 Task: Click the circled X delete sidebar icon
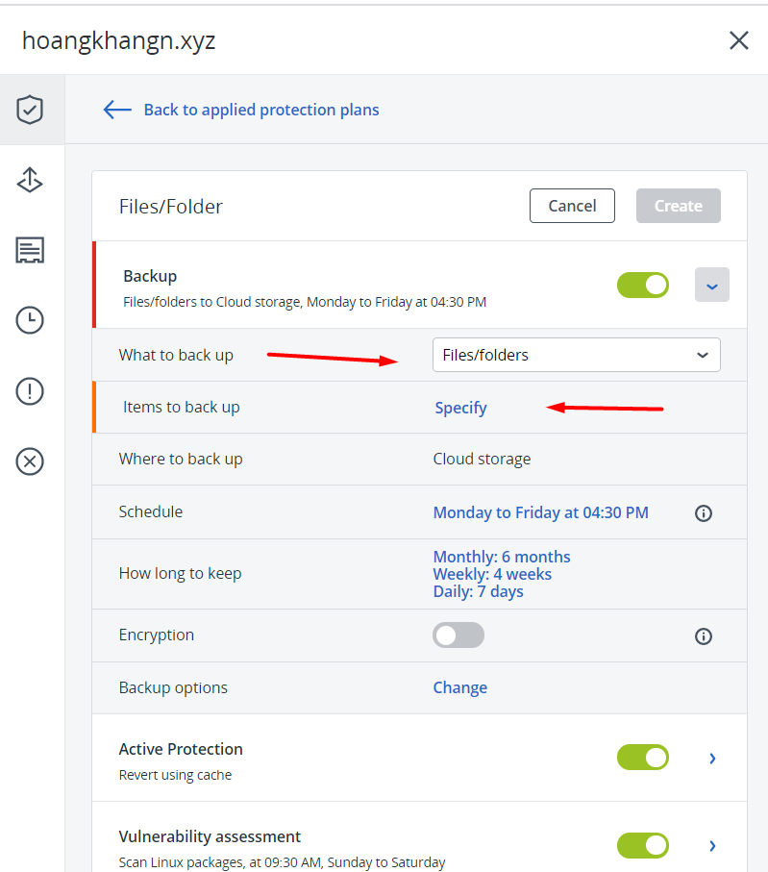[30, 461]
